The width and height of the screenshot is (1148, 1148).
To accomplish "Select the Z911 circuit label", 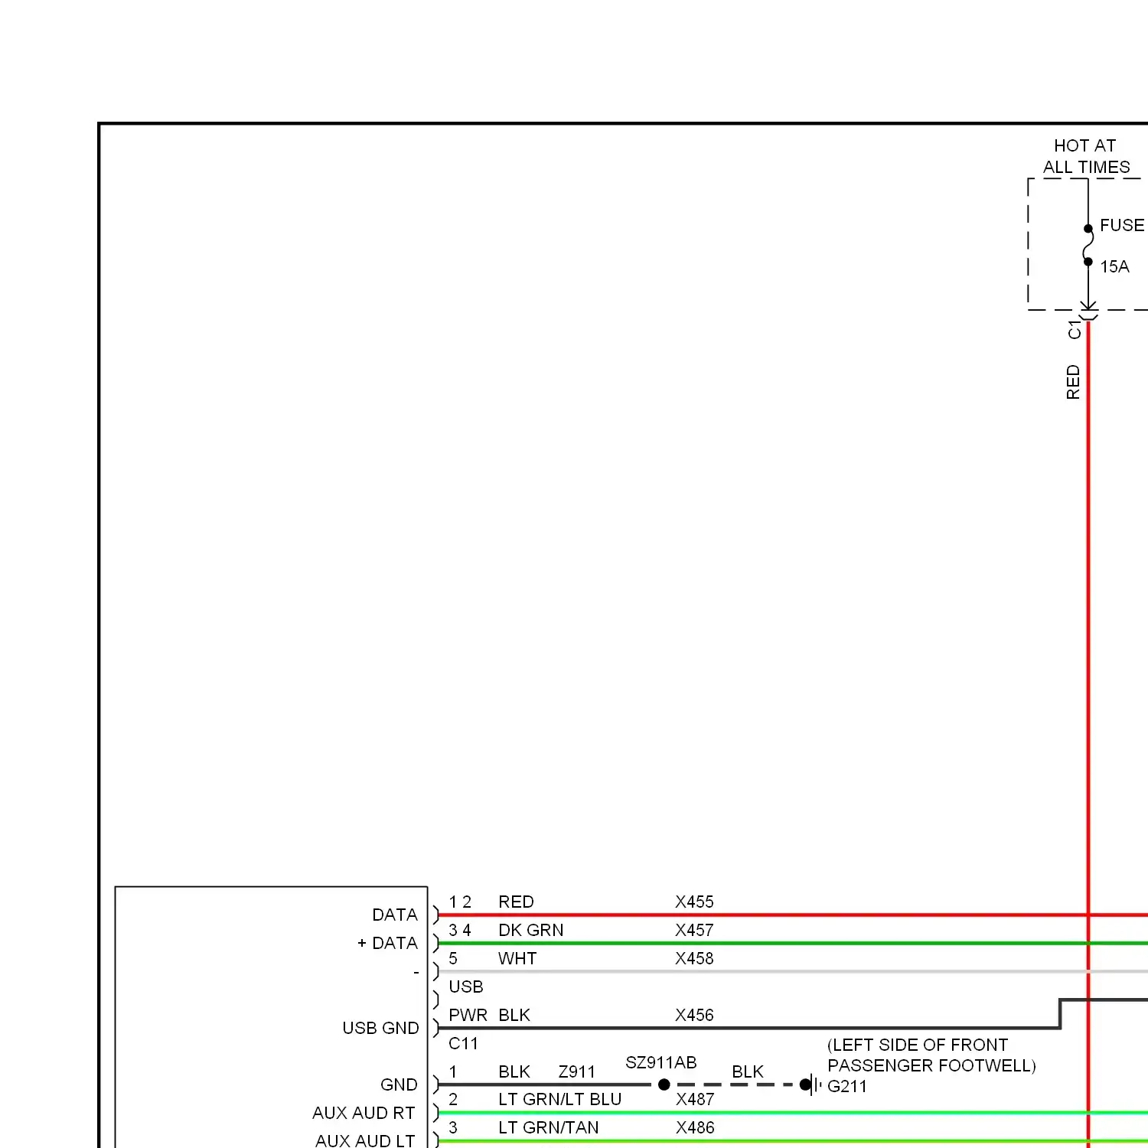I will click(x=576, y=1071).
